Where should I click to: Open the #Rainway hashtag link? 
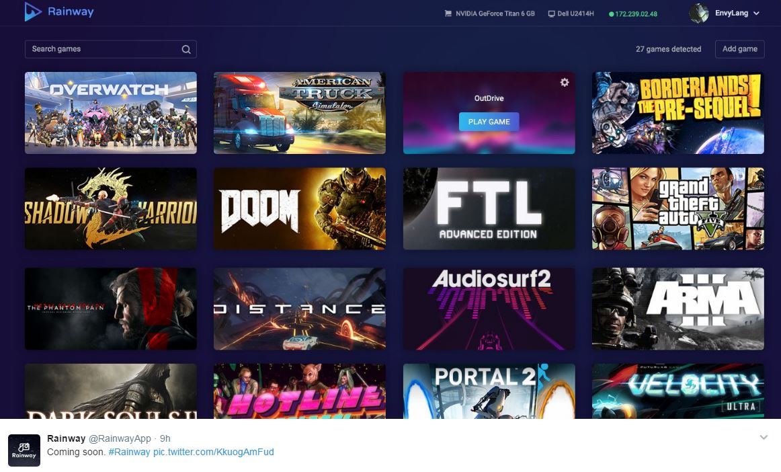tap(129, 452)
